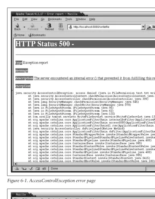Open Navigator from status bar icons

(17, 169)
